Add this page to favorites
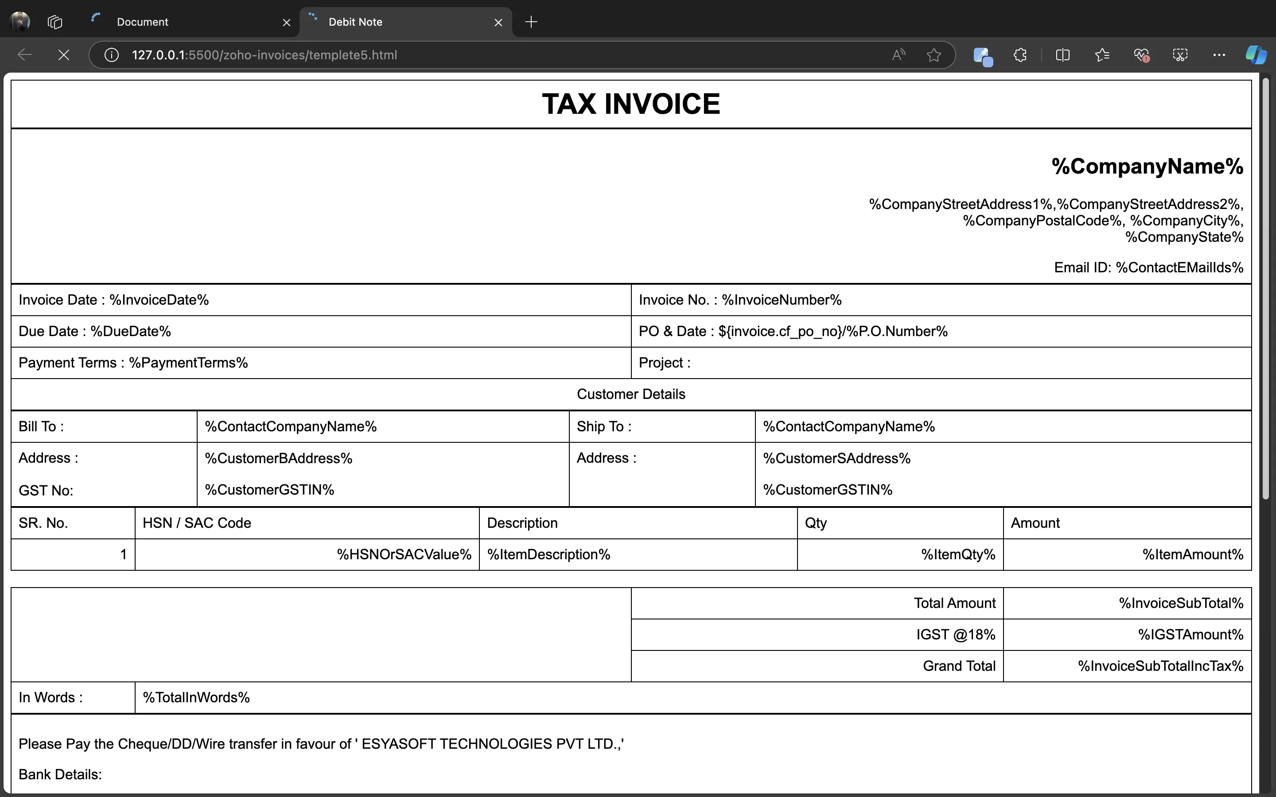The image size is (1276, 797). click(x=934, y=55)
